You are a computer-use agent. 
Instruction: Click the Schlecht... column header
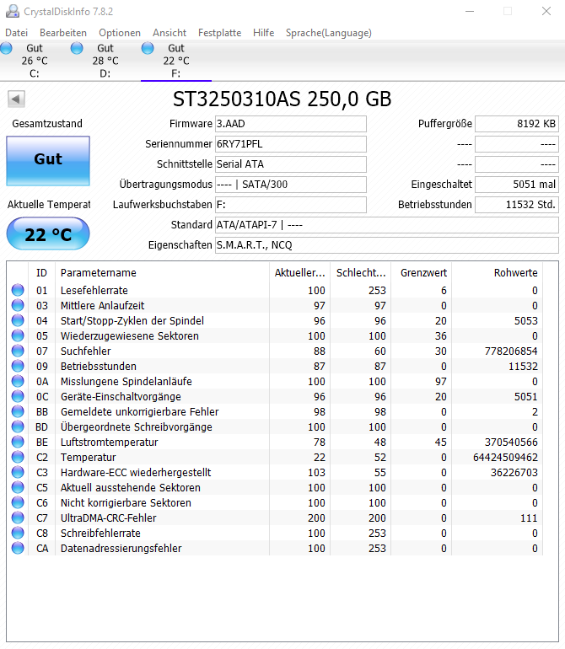360,273
